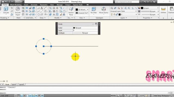This screenshot has height=97, width=174.
Task: Click the keyword search input field
Action: click(x=127, y=2)
